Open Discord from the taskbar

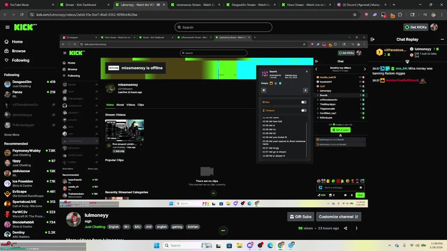pyautogui.click(x=250, y=245)
